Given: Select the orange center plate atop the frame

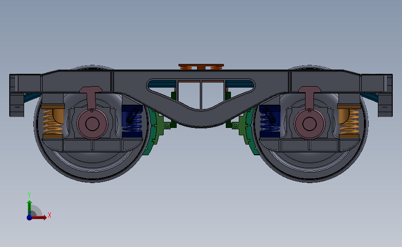Looking at the screenshot, I should (201, 65).
